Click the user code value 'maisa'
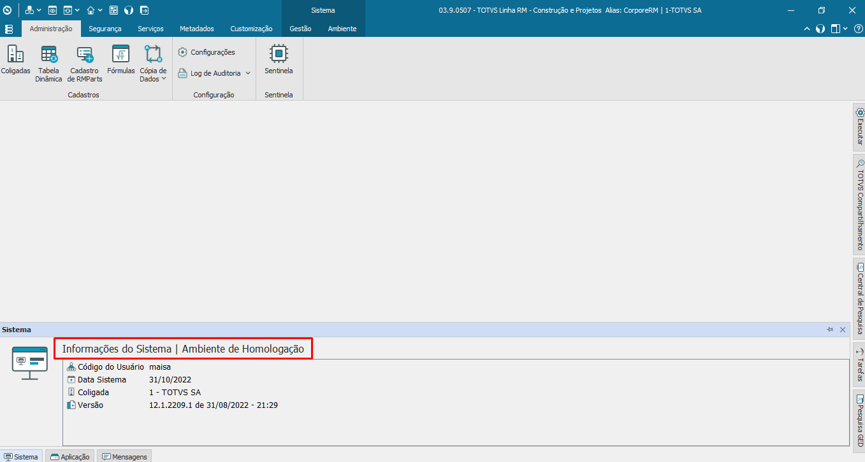 160,367
